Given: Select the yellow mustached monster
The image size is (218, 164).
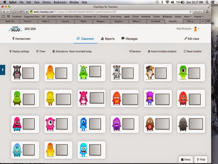Looking at the screenshot, I should pyautogui.click(x=58, y=98).
